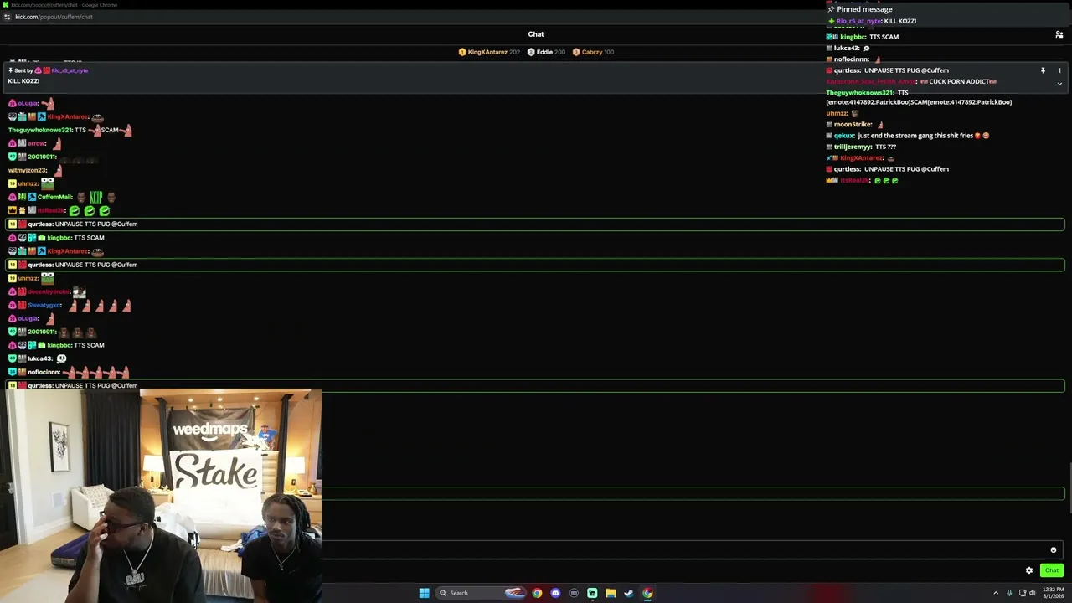
Task: Click the users icon in overlay chat
Action: [x=1059, y=35]
